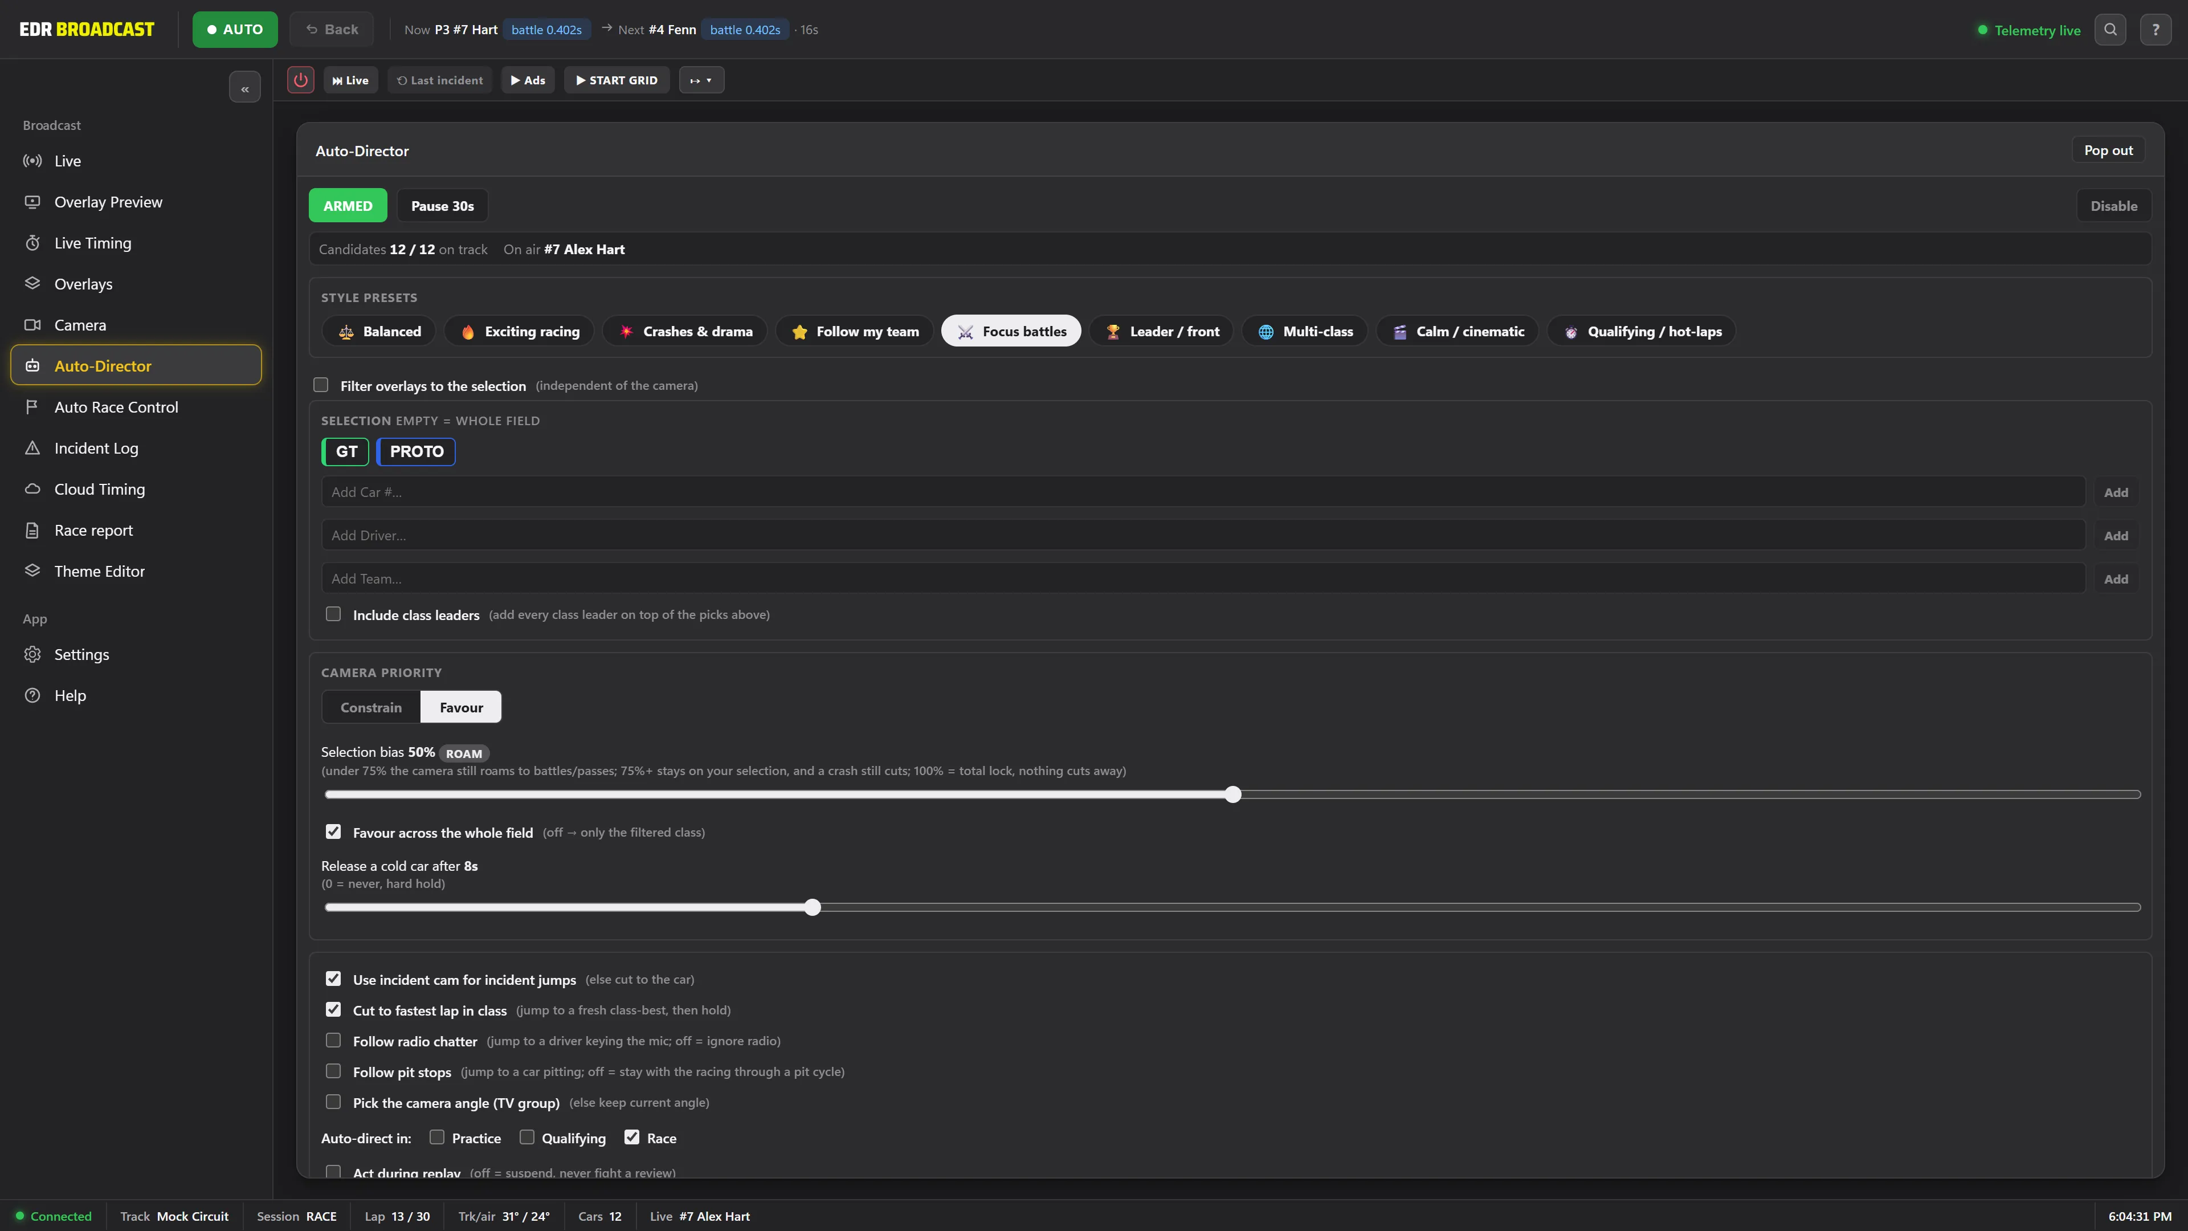Select the Calm / cinematic preset
Viewport: 2188px width, 1231px height.
click(x=1458, y=331)
